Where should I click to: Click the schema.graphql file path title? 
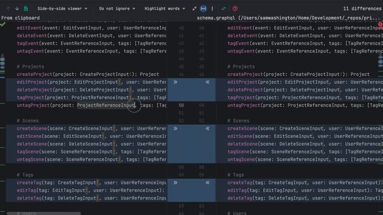(288, 18)
